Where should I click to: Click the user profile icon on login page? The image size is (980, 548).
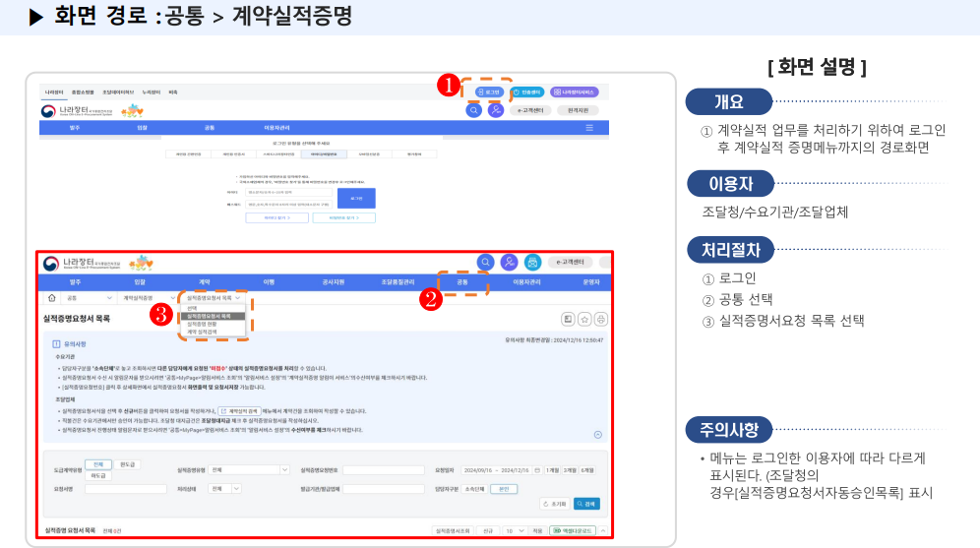(x=496, y=110)
